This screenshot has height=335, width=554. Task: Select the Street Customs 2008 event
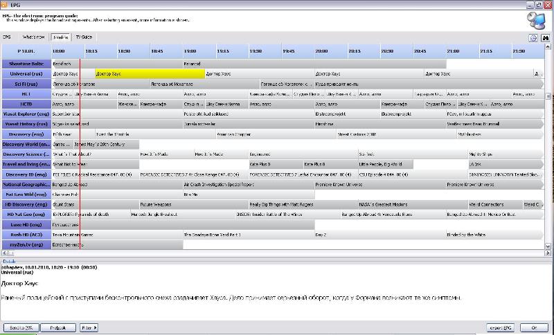pos(396,134)
